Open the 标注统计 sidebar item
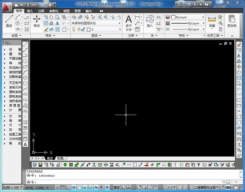 click(13, 67)
